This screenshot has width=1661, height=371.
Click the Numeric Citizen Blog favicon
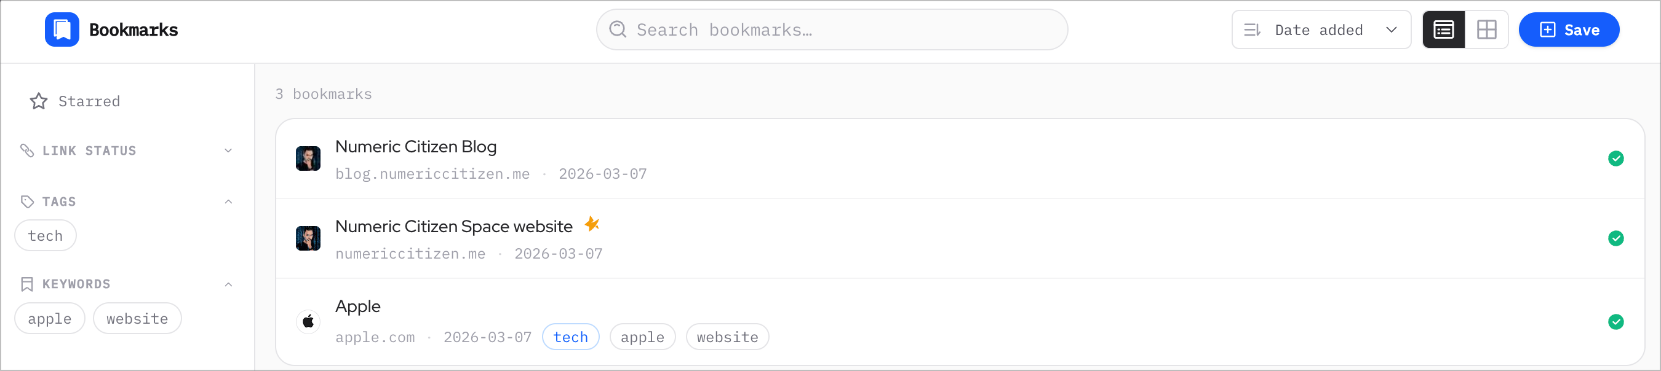tap(308, 158)
